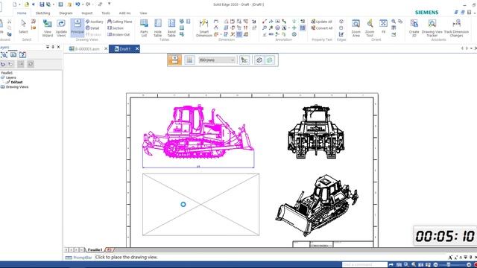Image resolution: width=477 pixels, height=268 pixels.
Task: Open the Layers panel options dropdown
Action: tap(48, 47)
